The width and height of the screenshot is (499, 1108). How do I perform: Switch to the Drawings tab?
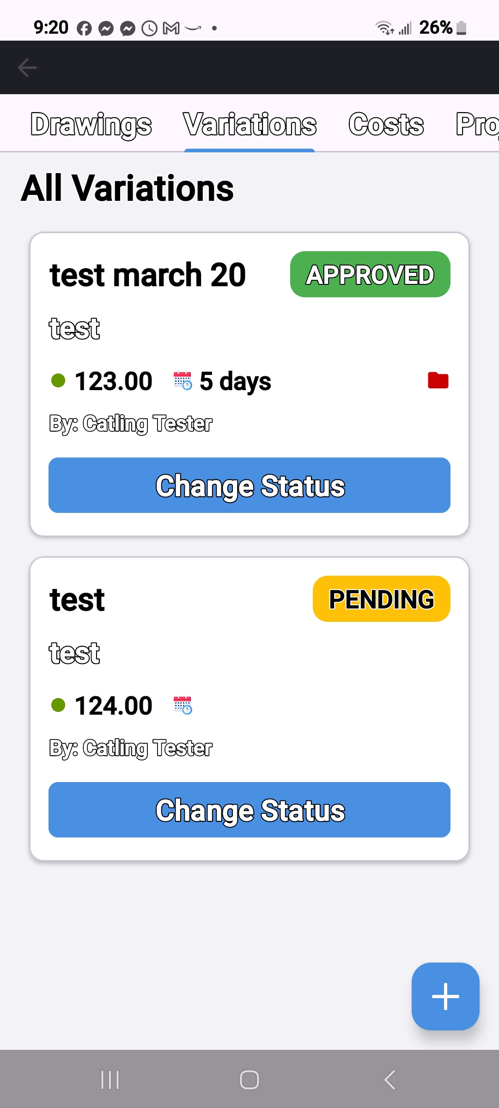click(91, 125)
